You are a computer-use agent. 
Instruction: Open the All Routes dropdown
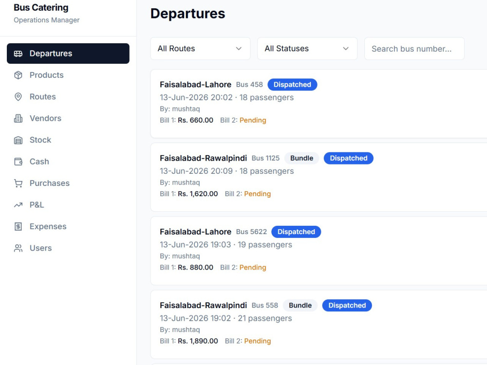coord(200,49)
